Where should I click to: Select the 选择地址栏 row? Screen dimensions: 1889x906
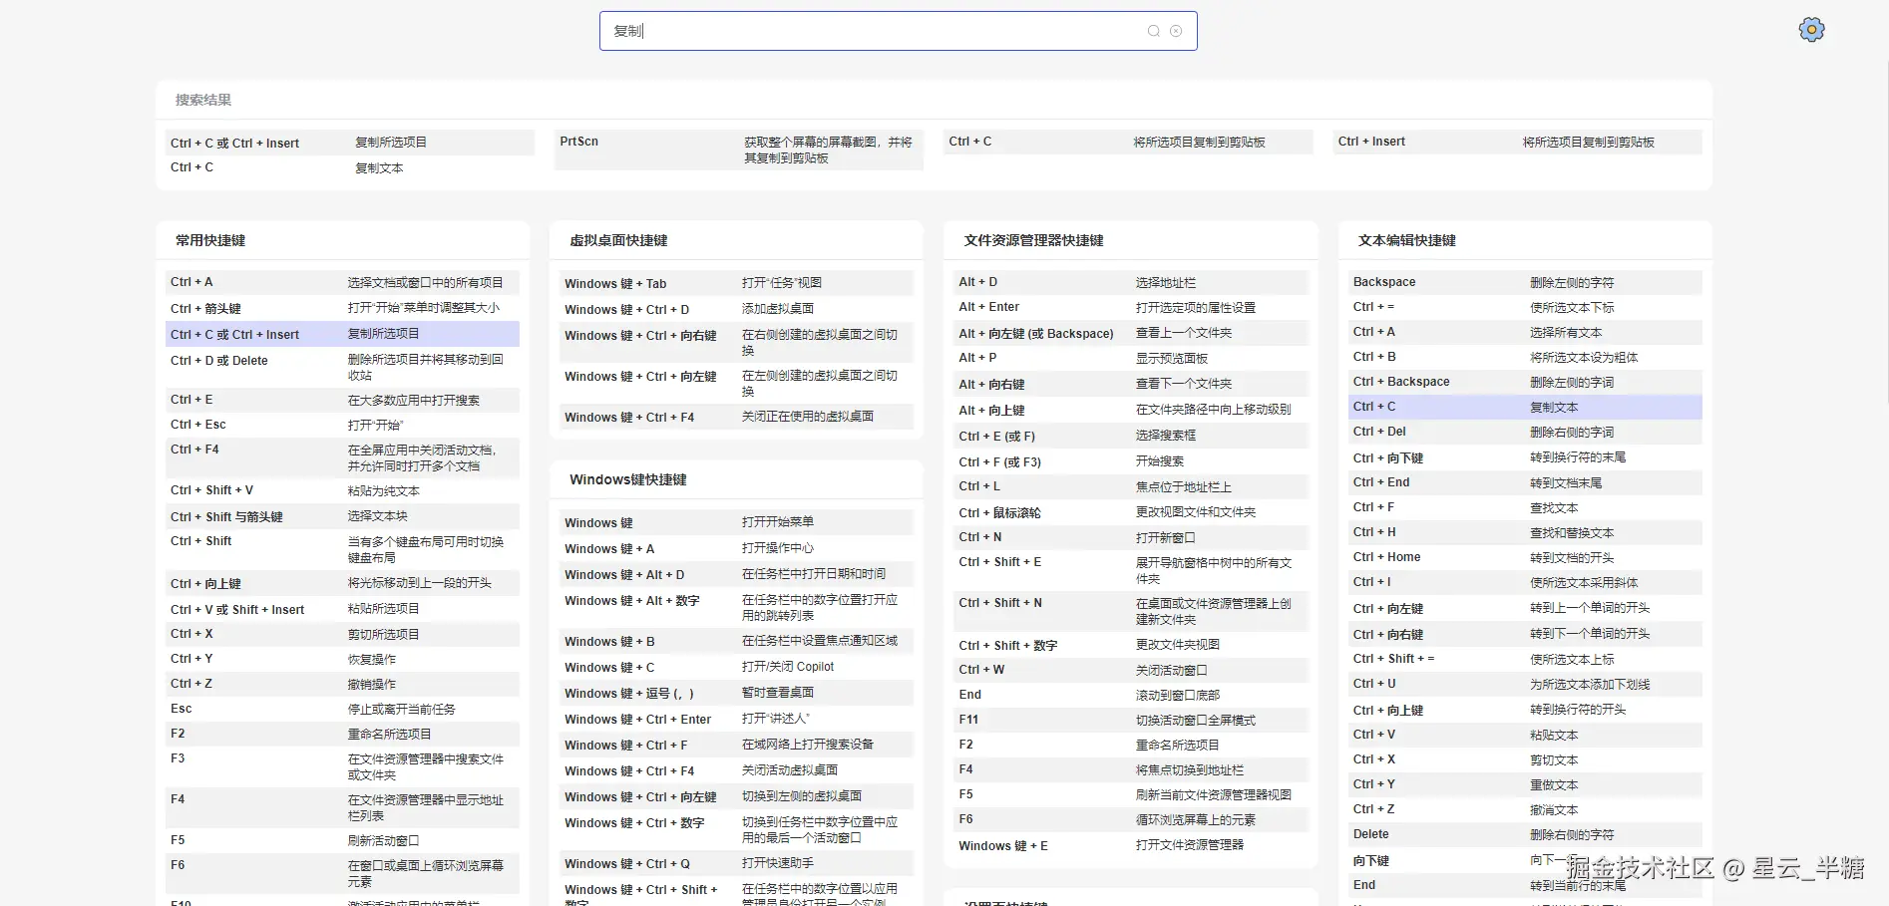[1131, 282]
